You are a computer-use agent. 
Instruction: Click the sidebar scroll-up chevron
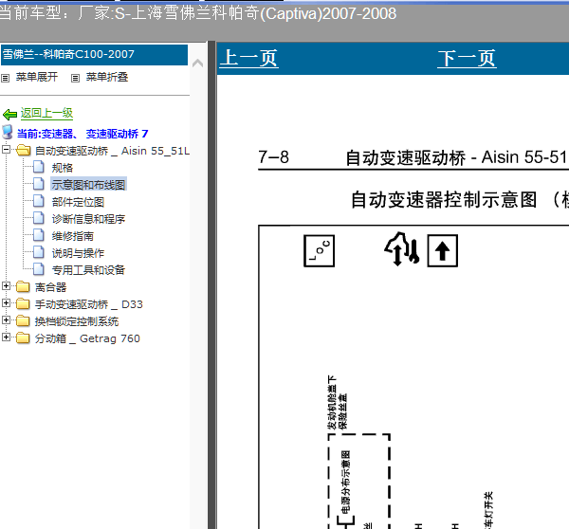point(198,64)
